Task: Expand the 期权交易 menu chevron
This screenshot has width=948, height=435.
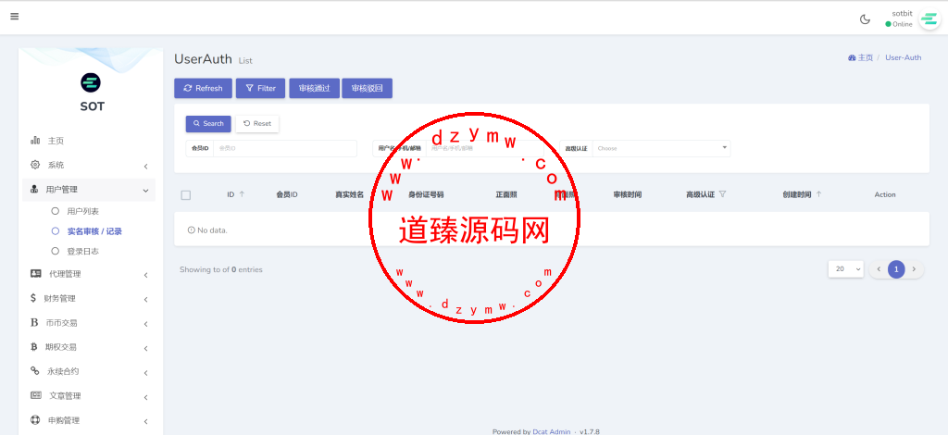Action: [x=145, y=348]
